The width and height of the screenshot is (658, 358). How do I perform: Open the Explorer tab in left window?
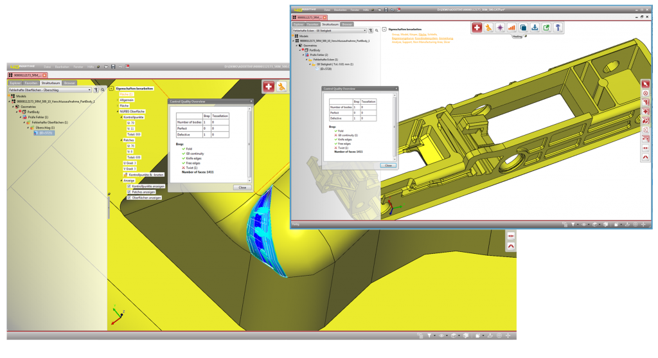pos(15,83)
